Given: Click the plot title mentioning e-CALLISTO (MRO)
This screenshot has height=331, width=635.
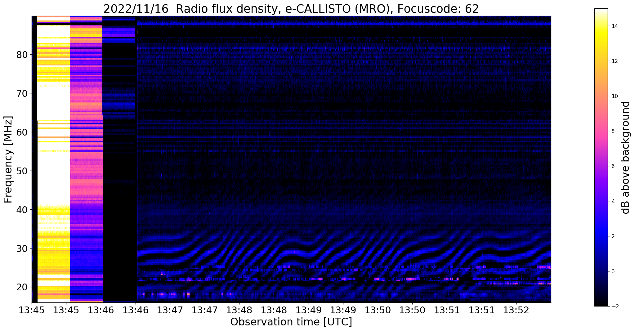Looking at the screenshot, I should [x=291, y=9].
